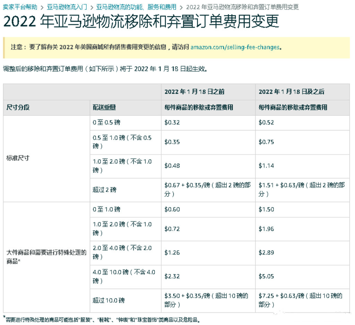Screen dimensions: 355x325
Task: Select the 标准尺寸 row label
Action: (x=18, y=158)
